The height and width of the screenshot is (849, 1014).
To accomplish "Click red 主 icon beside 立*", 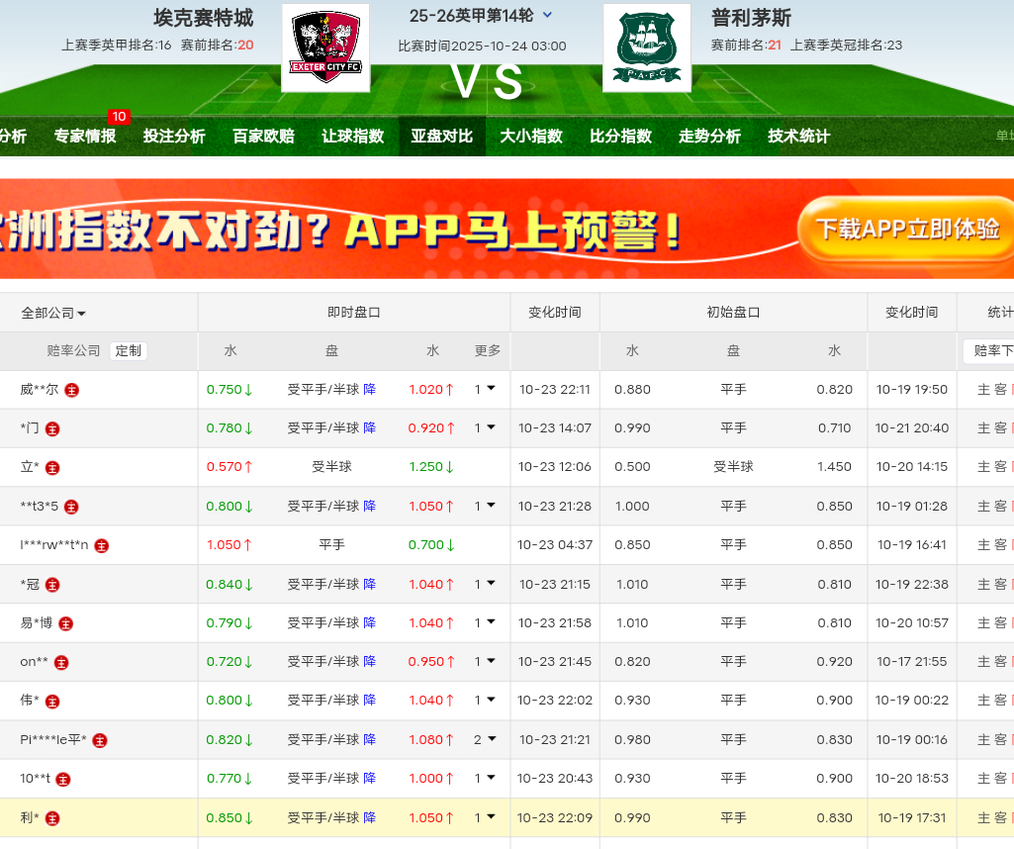I will point(53,468).
